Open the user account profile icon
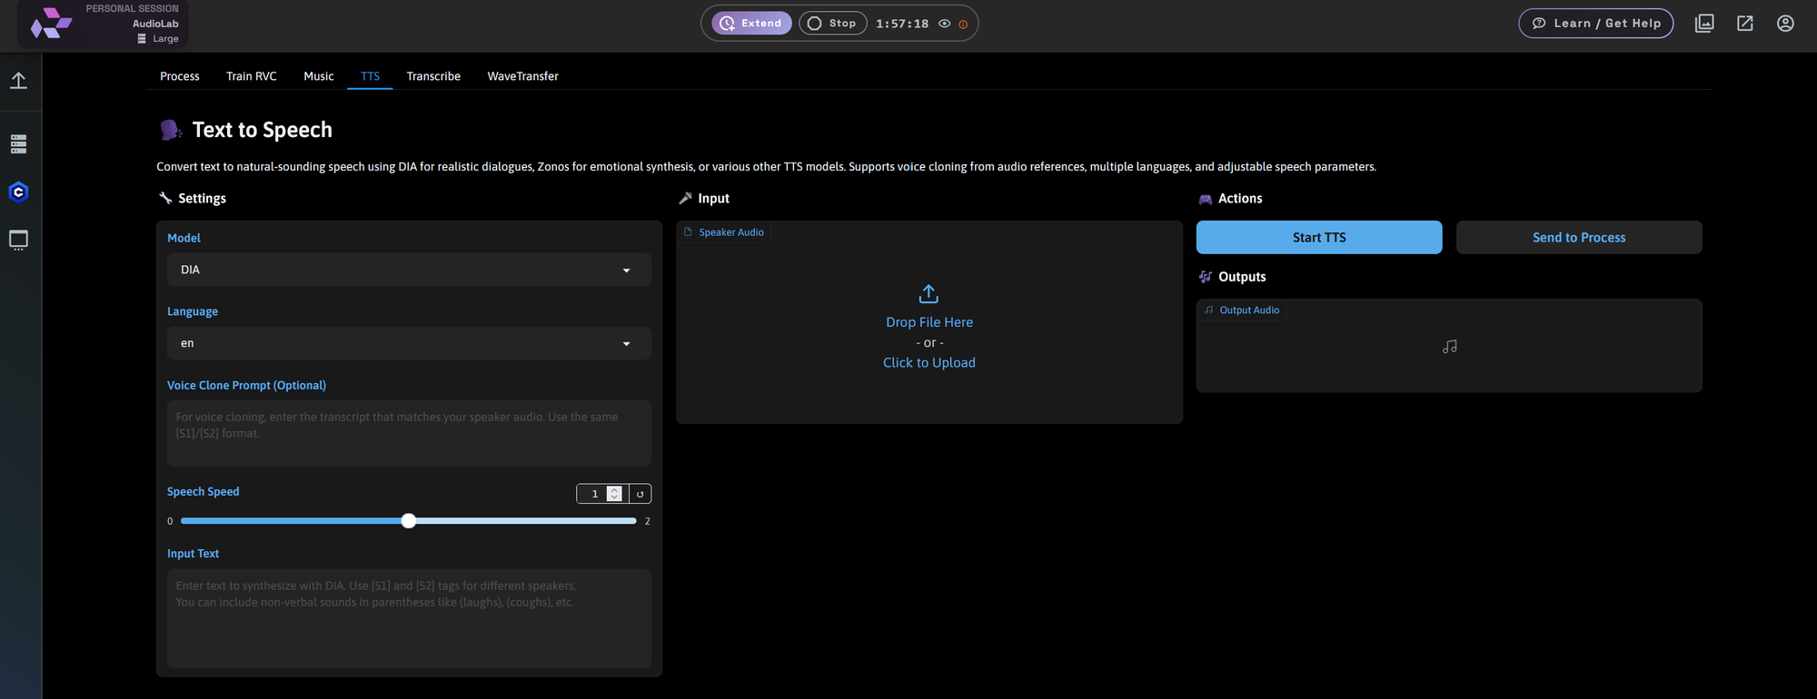1817x699 pixels. point(1785,24)
